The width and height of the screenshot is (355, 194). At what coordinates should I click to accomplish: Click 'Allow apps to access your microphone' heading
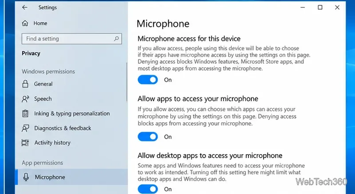click(x=198, y=99)
